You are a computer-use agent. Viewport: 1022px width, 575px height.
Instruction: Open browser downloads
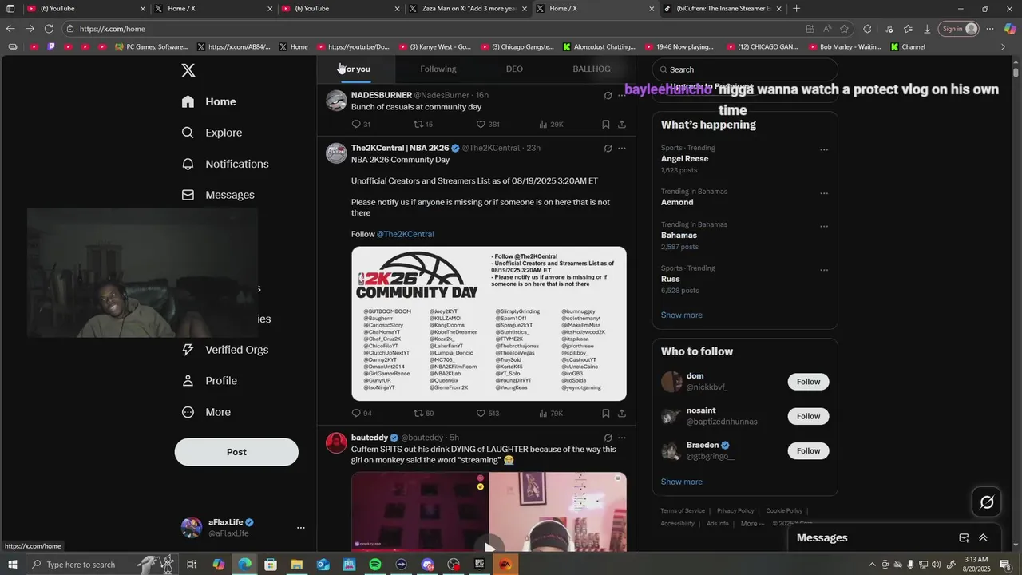pyautogui.click(x=927, y=29)
